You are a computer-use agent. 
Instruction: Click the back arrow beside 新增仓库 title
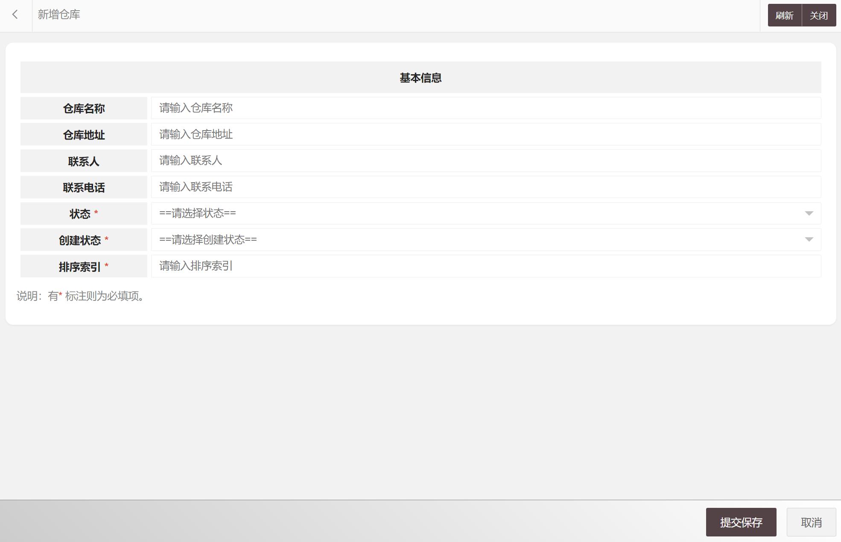[15, 15]
